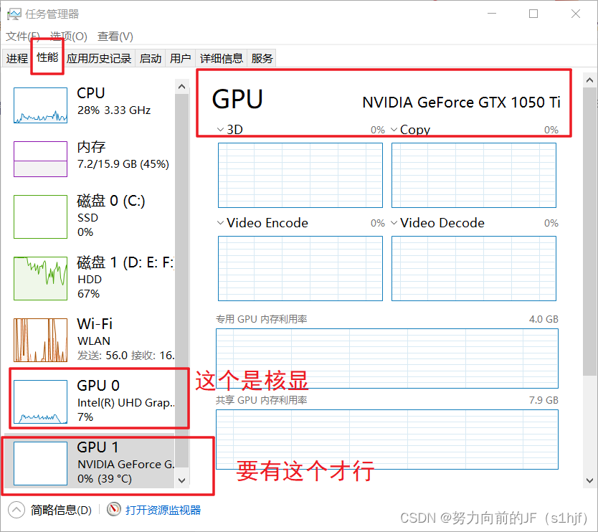Screen dimensions: 598x532
Task: Select the GPU 1 graph thumbnail
Action: pyautogui.click(x=40, y=463)
